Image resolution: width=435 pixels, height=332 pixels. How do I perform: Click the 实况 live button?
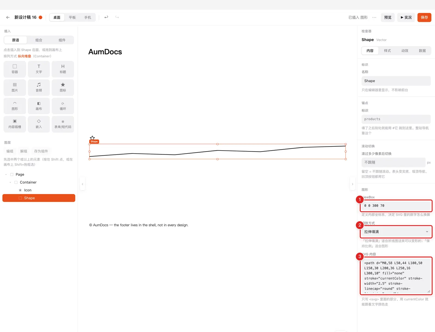coord(406,17)
